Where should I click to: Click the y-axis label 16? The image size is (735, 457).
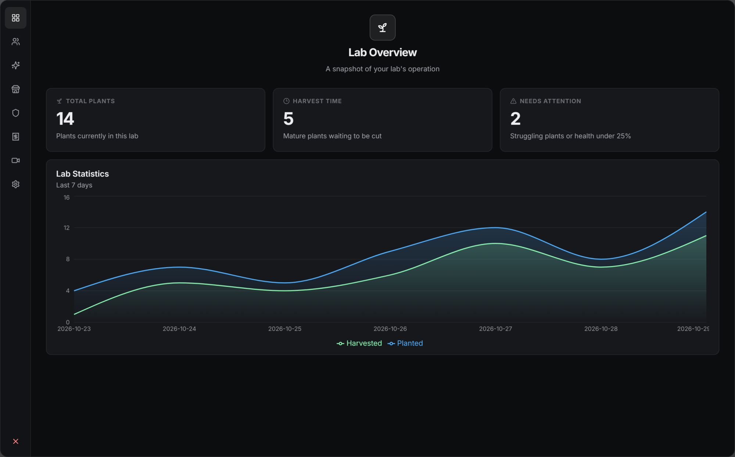[x=67, y=197]
